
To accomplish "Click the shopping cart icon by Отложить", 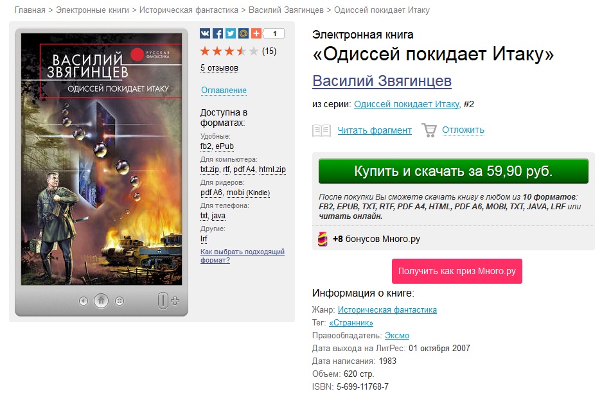I will tap(429, 130).
